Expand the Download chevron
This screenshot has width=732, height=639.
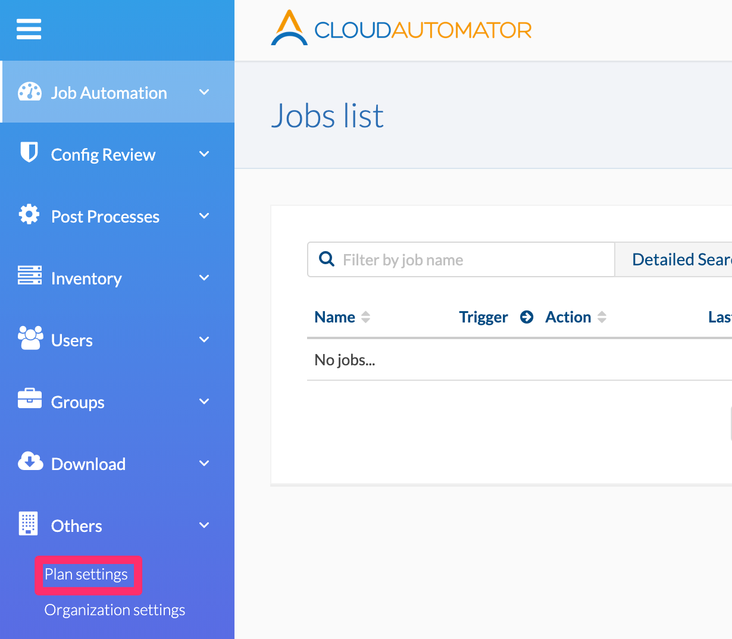tap(204, 463)
